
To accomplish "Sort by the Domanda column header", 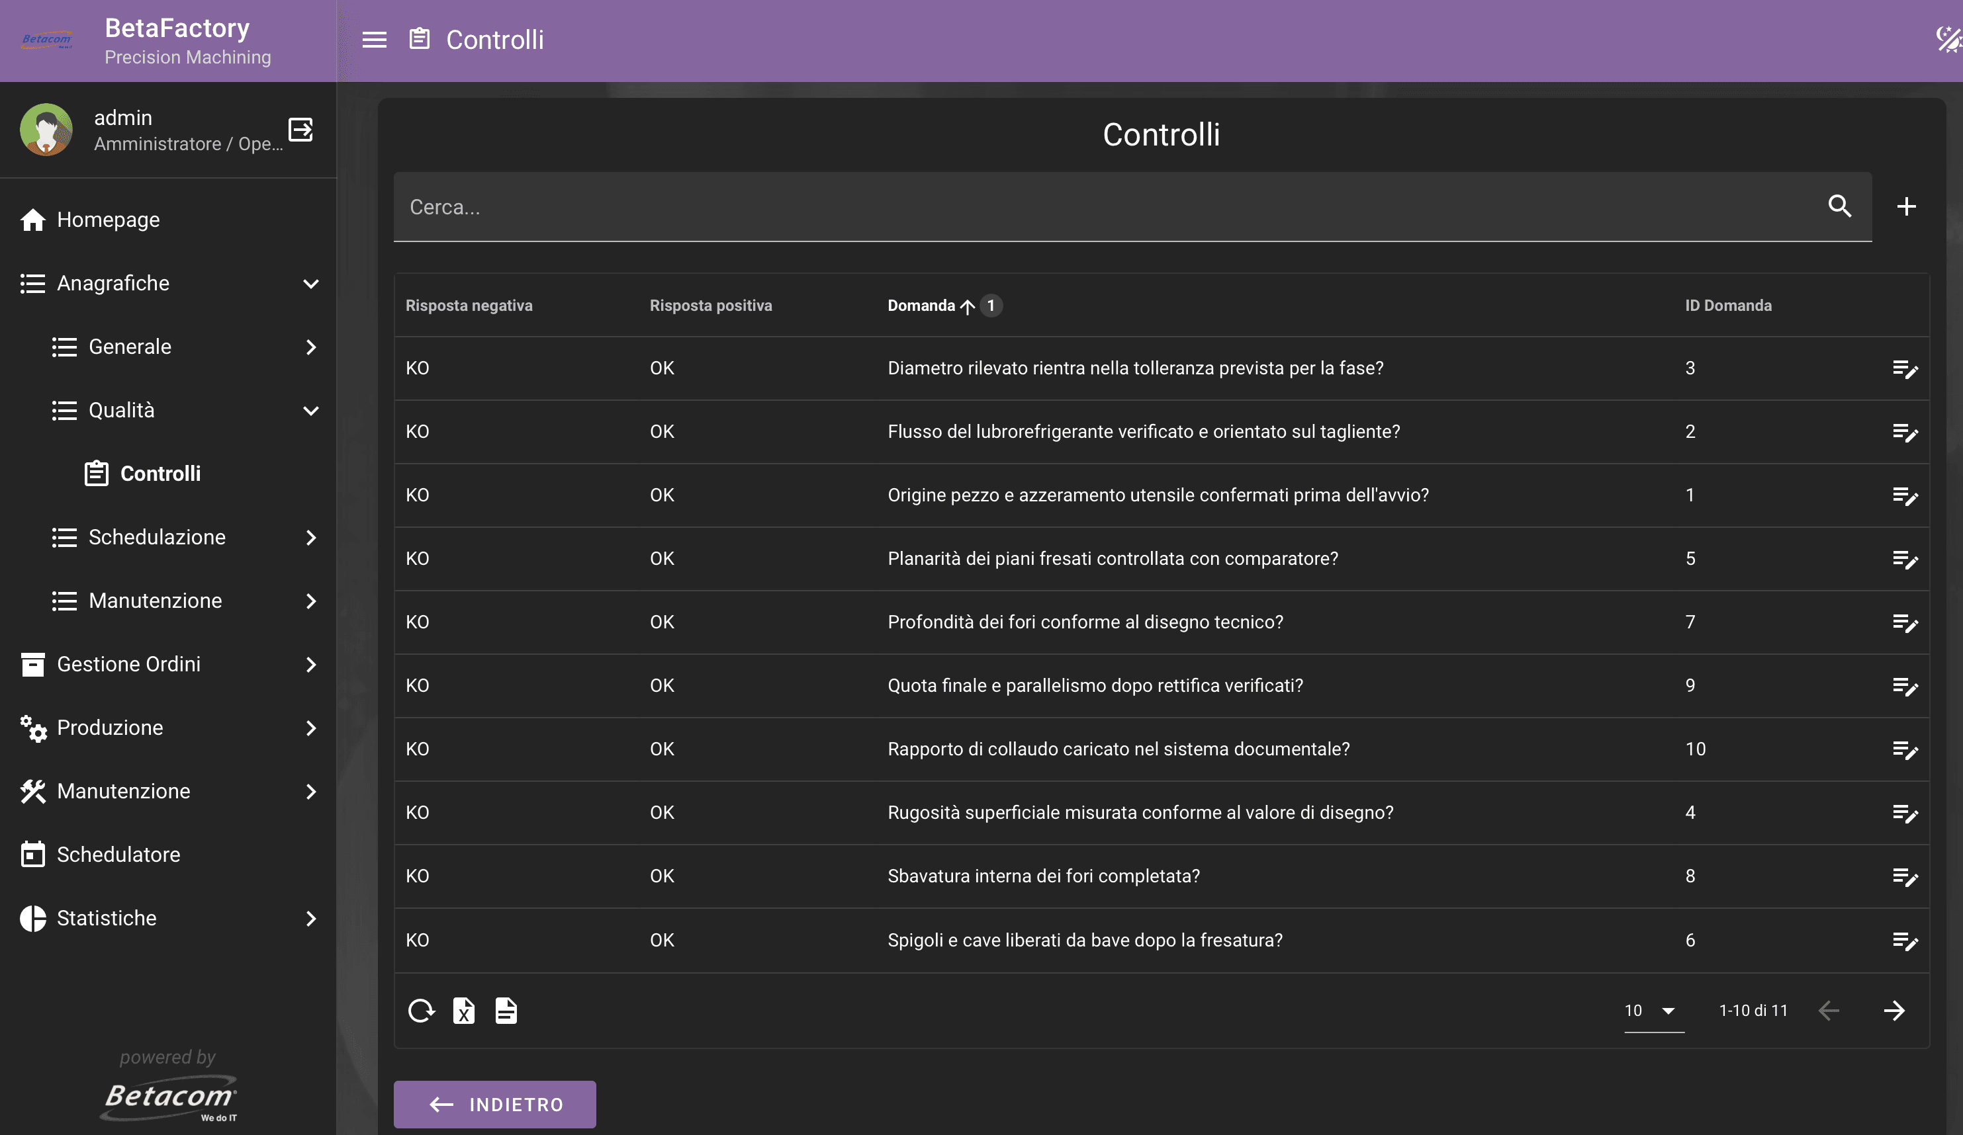I will pyautogui.click(x=921, y=305).
